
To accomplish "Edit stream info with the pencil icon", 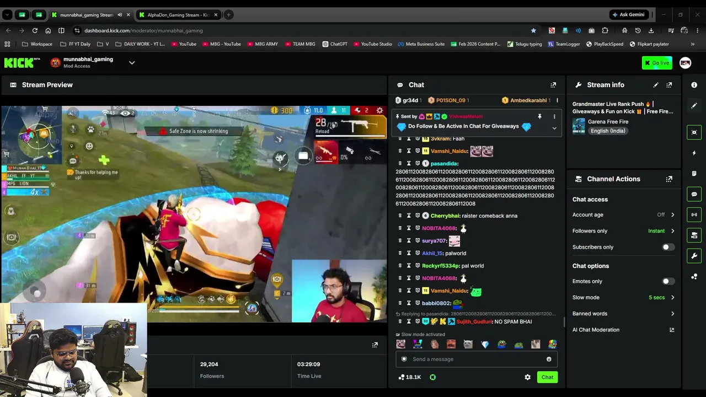I will pyautogui.click(x=656, y=85).
